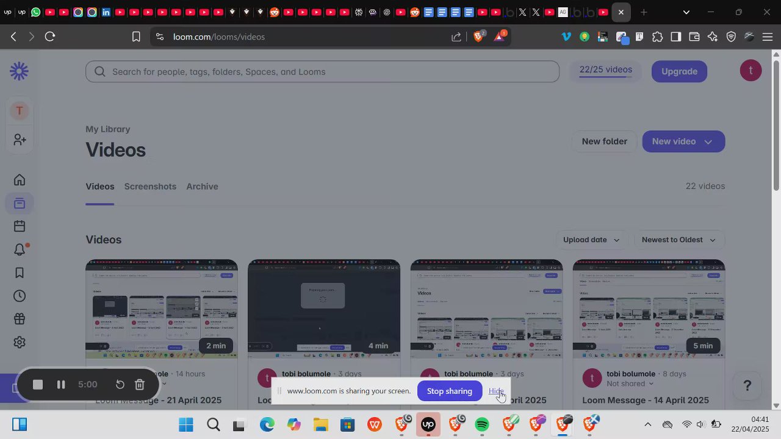Open Meetings calendar icon in sidebar
781x439 pixels.
(20, 226)
